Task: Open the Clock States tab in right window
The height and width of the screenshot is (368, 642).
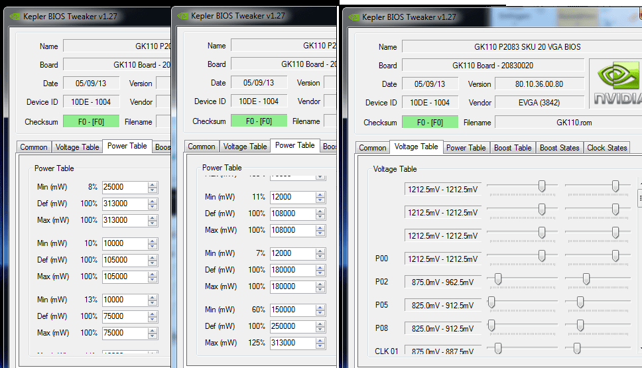Action: coord(607,148)
